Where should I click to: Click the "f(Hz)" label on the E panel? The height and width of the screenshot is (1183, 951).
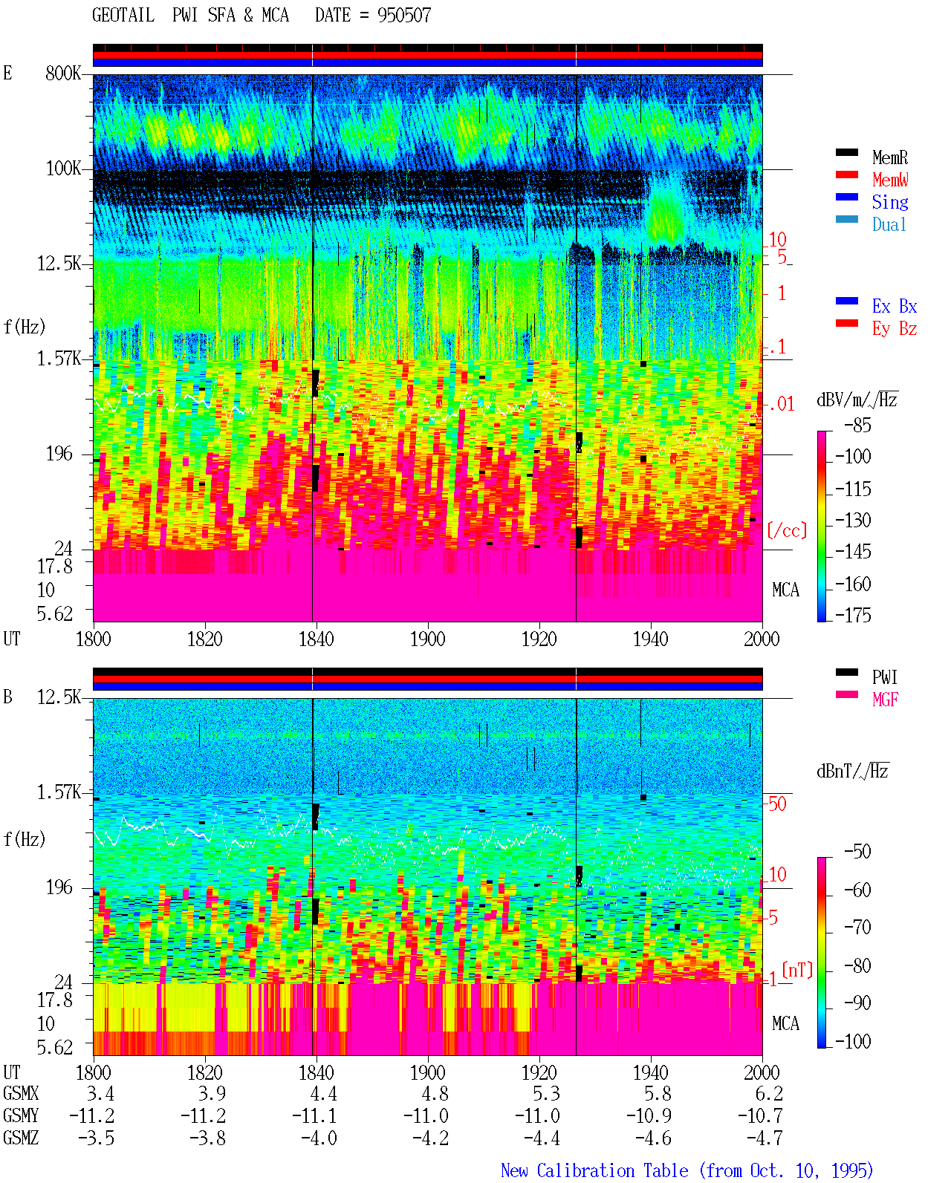click(x=25, y=327)
